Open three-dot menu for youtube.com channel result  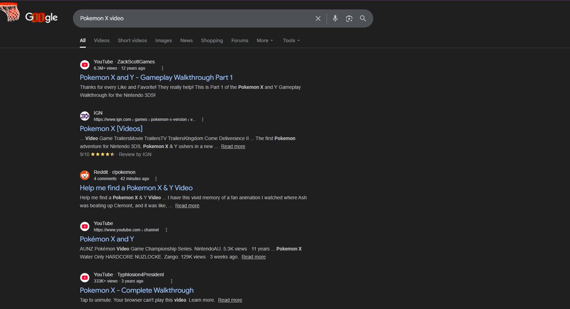point(166,230)
